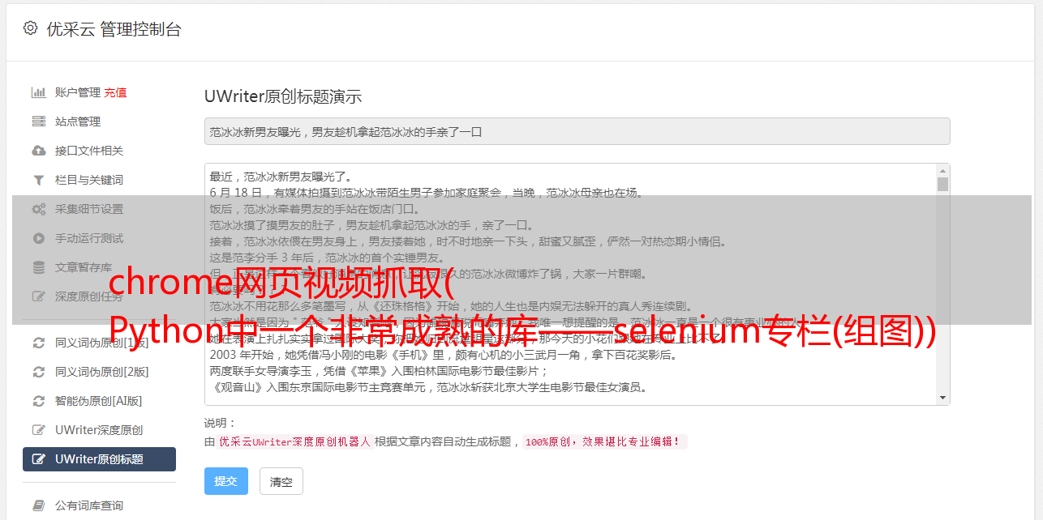Click the textarea scrollbar down arrow

tap(942, 398)
